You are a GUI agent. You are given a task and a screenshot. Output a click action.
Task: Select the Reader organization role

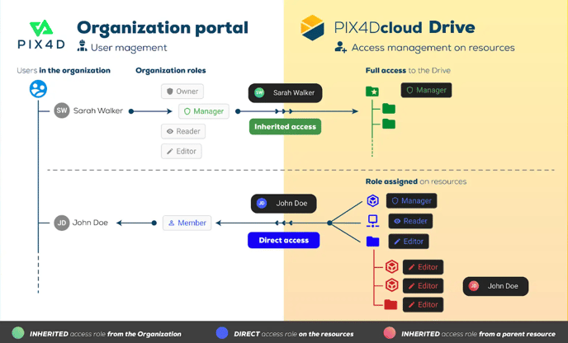click(x=183, y=131)
